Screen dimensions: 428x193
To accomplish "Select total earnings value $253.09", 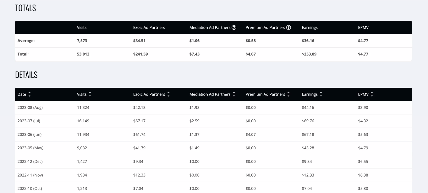I will (x=309, y=54).
